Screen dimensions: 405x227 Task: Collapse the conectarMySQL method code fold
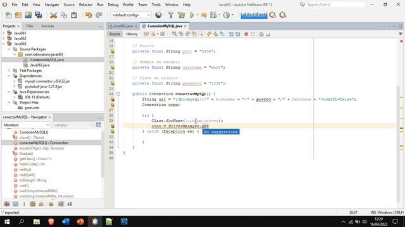118,94
